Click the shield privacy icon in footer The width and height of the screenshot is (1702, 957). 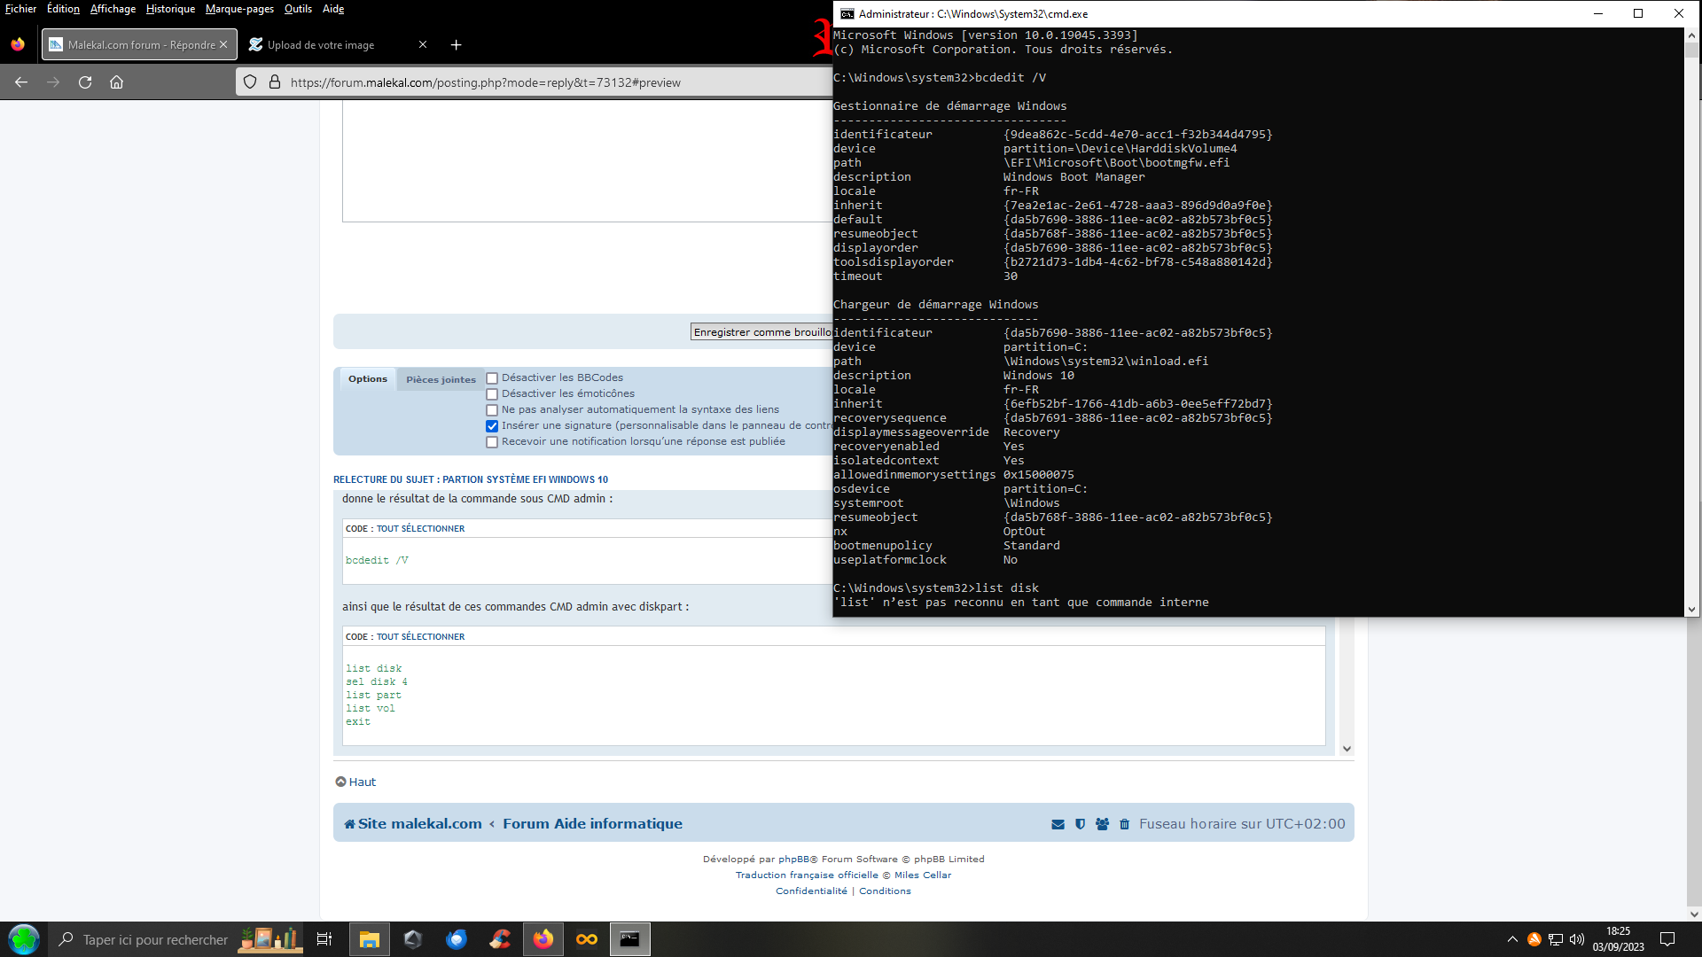(1080, 824)
